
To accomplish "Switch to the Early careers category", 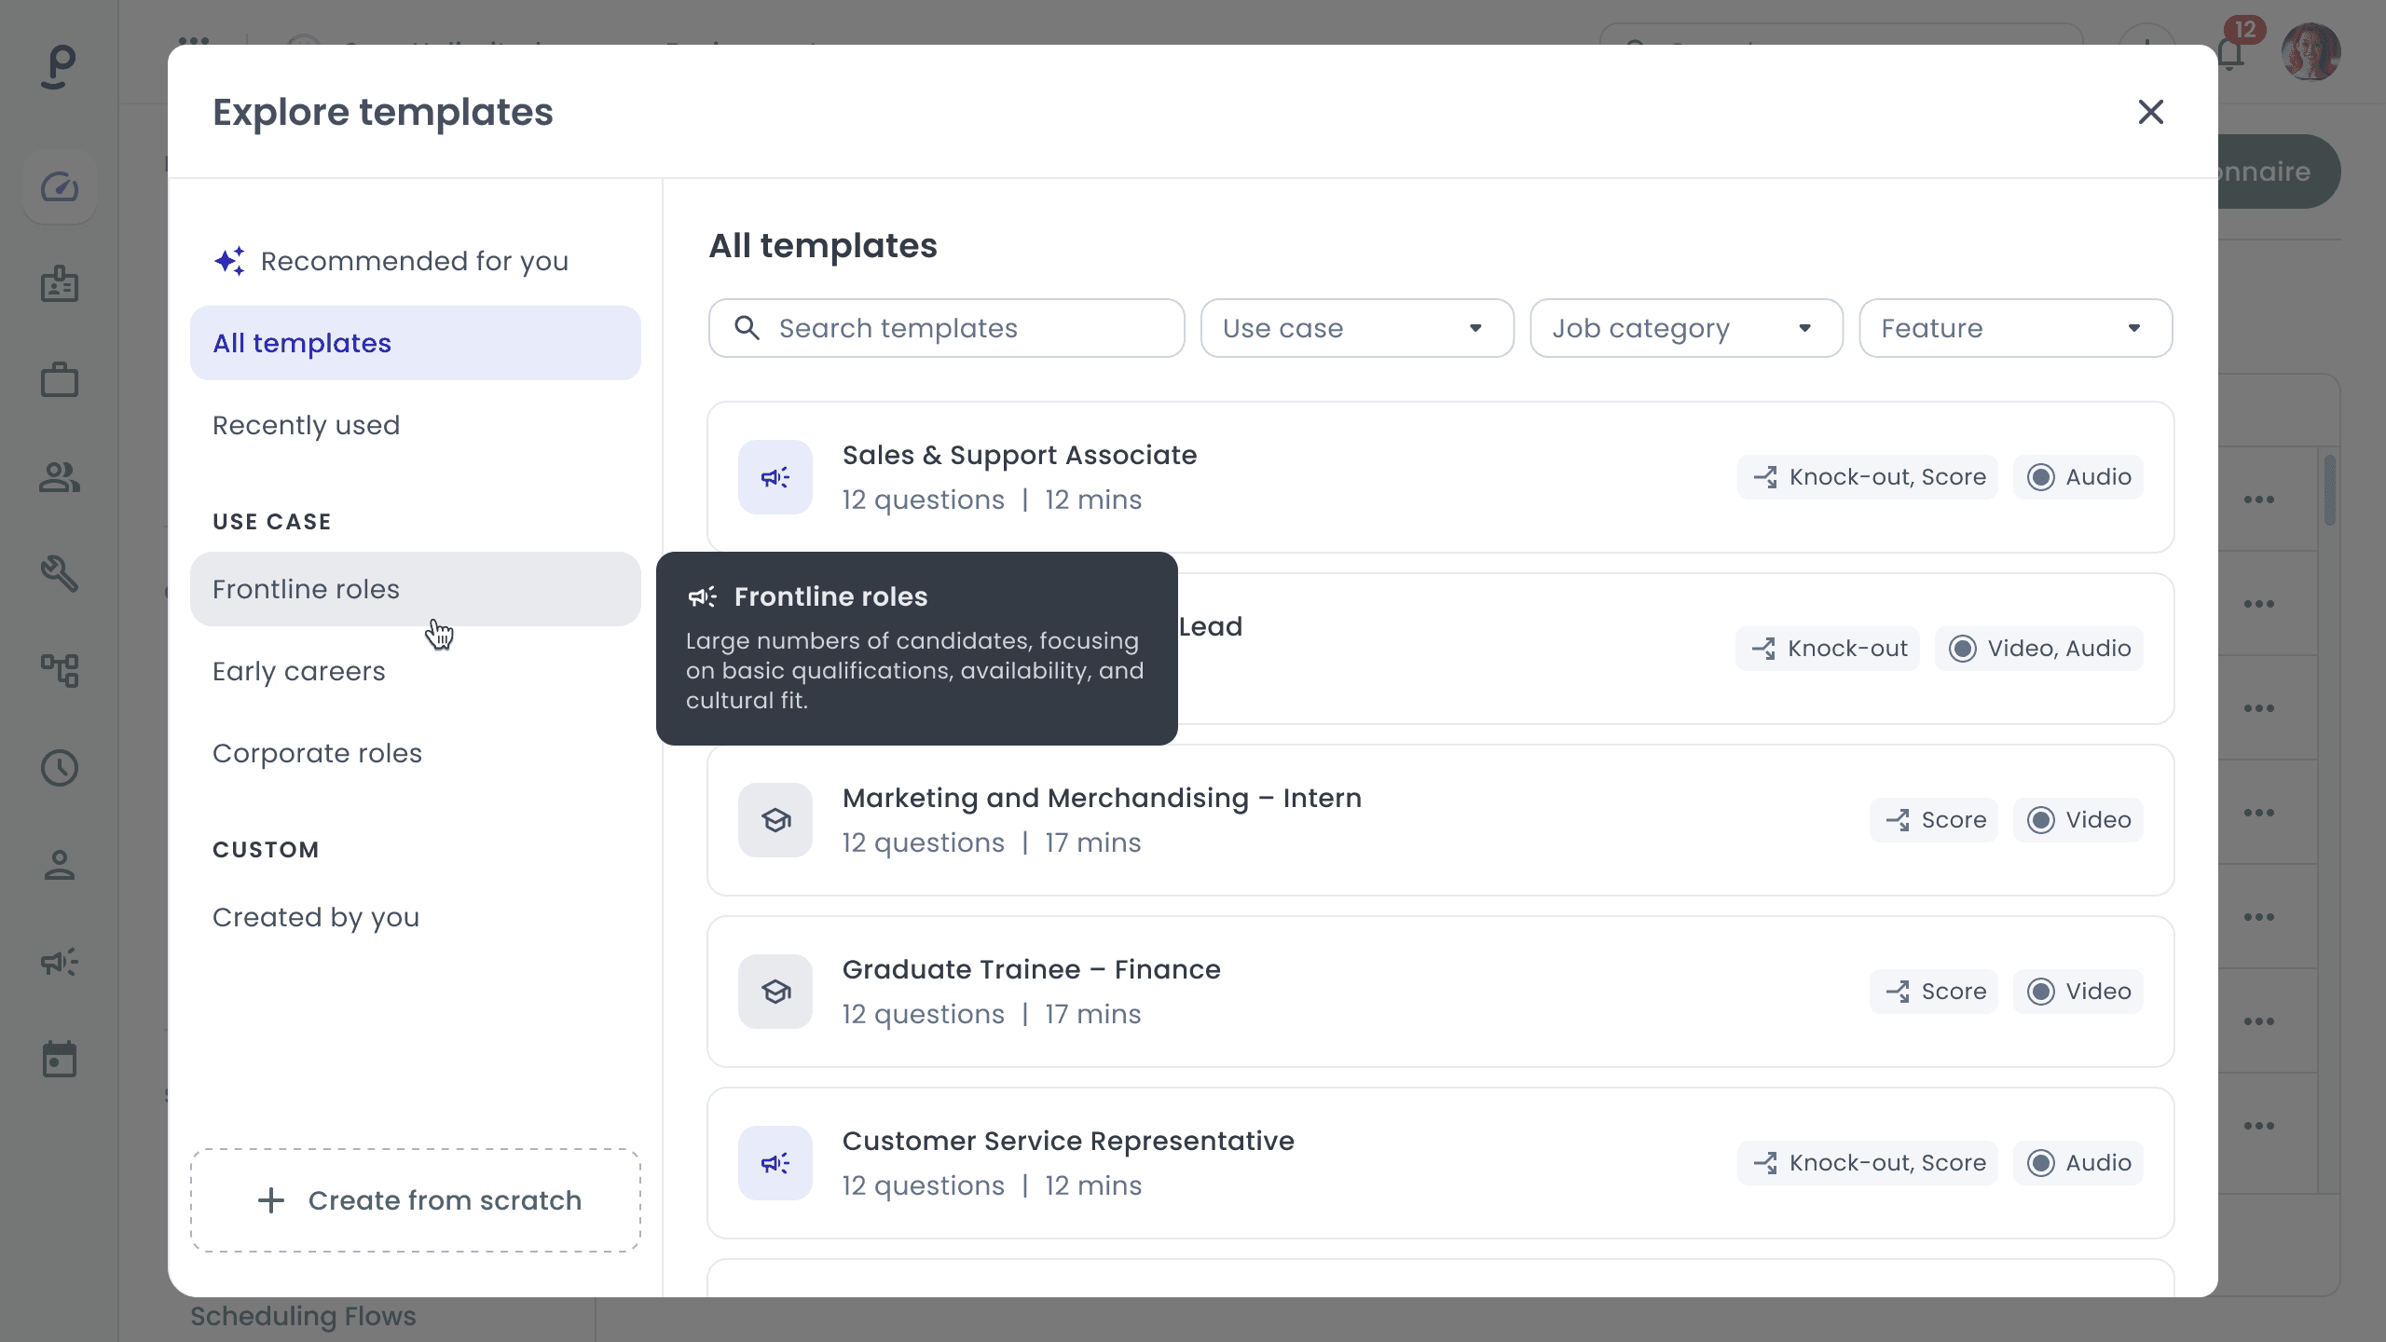I will (298, 671).
